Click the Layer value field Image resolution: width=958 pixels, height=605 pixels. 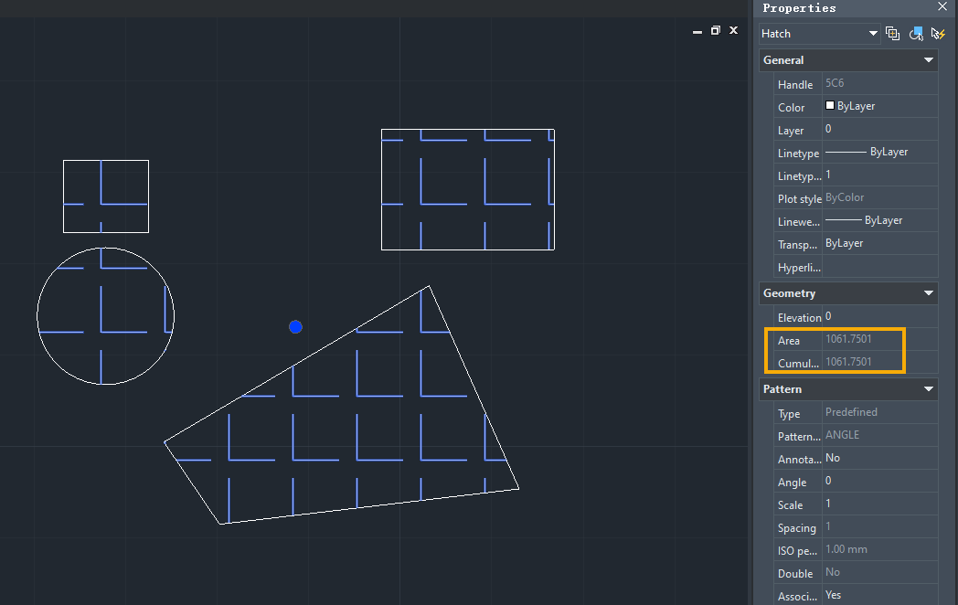point(879,129)
